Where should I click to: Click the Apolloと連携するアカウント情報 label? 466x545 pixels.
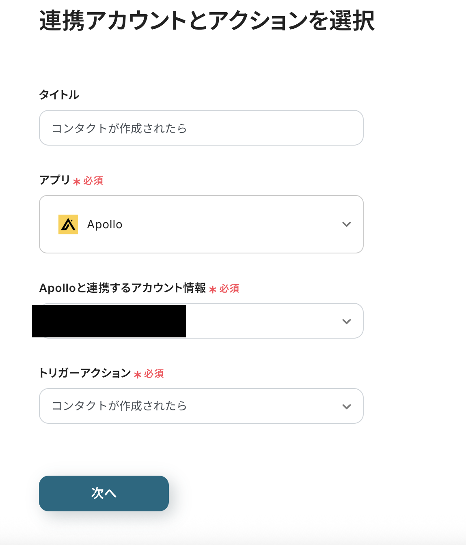click(123, 288)
